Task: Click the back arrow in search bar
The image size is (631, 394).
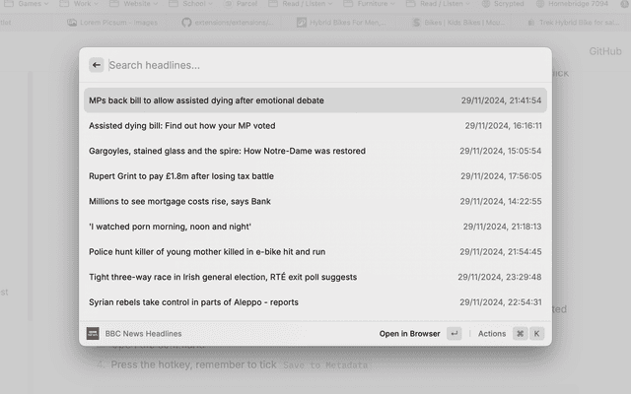Action: [96, 65]
